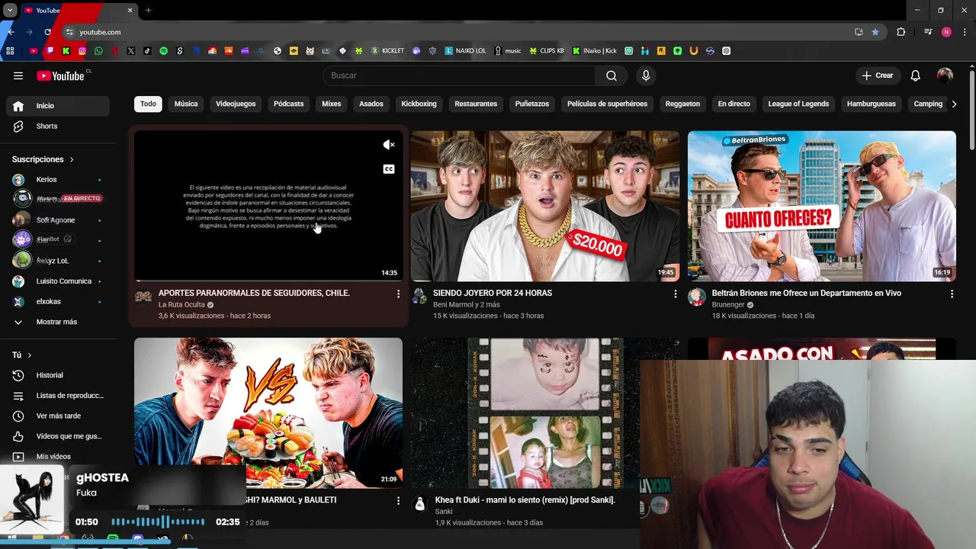
Task: Open the TikTok bookmark
Action: pos(147,51)
